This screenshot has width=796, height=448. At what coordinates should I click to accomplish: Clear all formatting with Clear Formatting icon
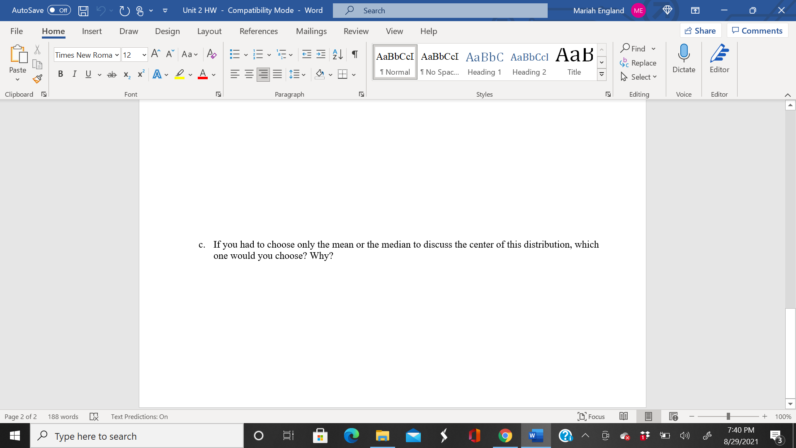point(212,54)
